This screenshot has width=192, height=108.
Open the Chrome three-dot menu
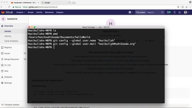[x=190, y=7]
